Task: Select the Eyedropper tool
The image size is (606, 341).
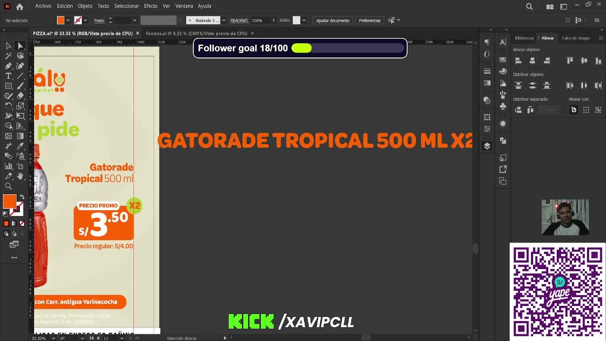Action: coord(20,146)
